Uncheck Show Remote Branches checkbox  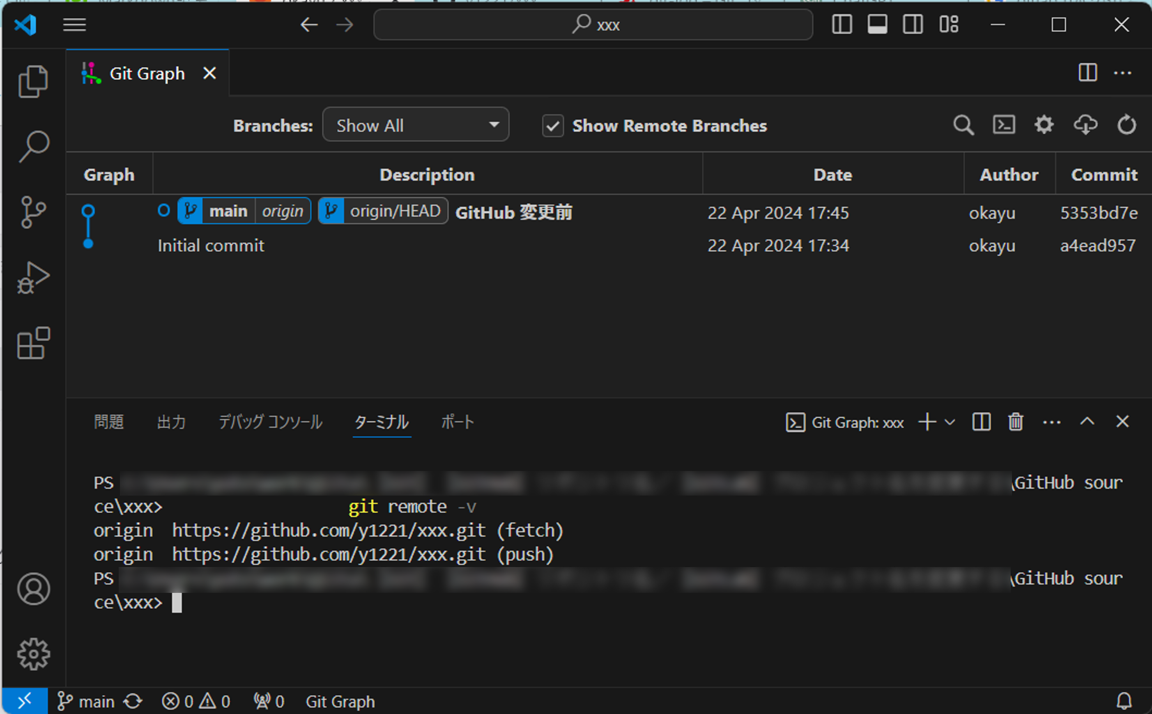click(x=553, y=126)
